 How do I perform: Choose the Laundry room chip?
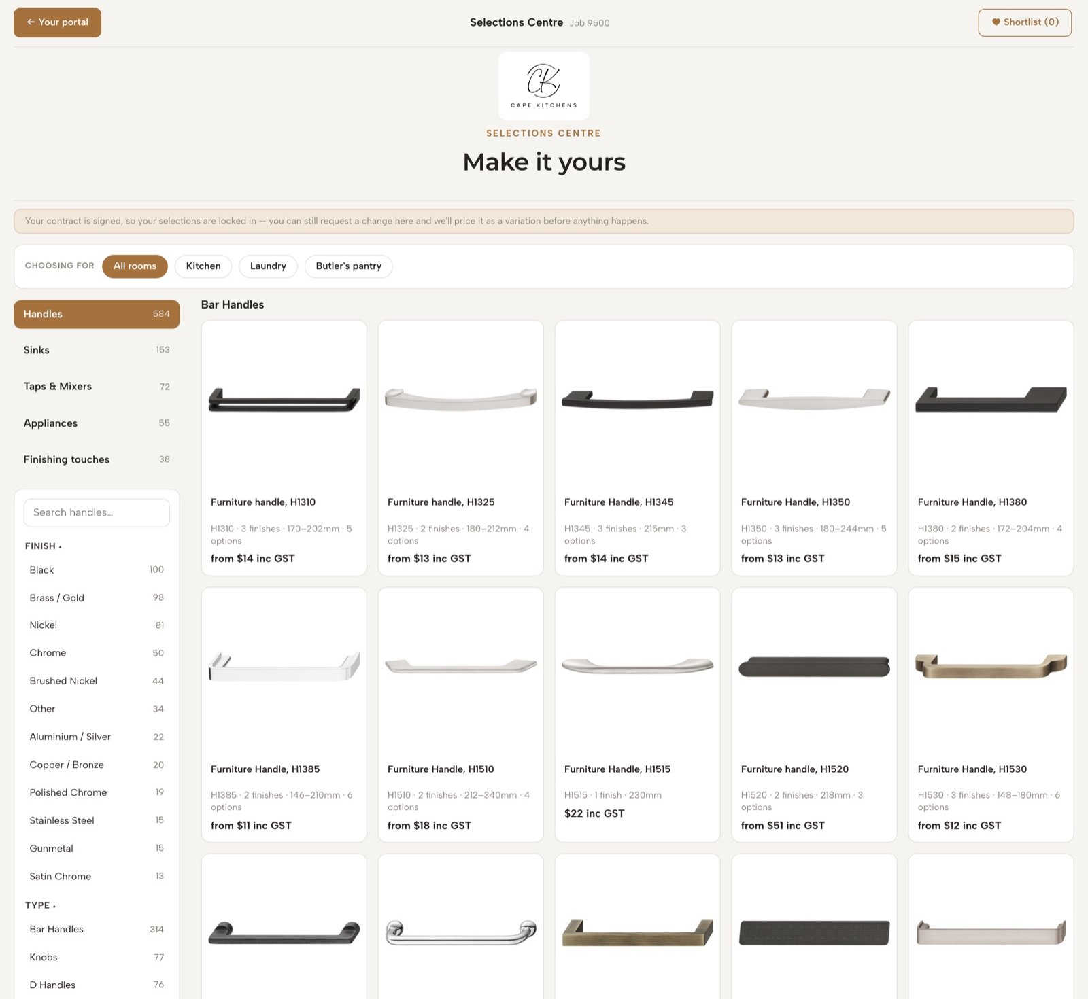tap(268, 266)
